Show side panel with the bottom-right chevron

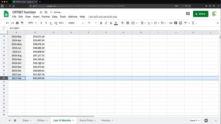pyautogui.click(x=216, y=121)
